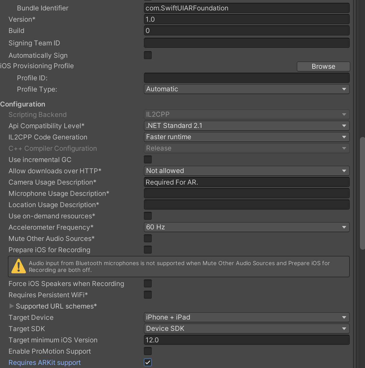Open the Scripting Backend IL2CPP dropdown
Viewport: 365px width, 368px height.
point(247,114)
